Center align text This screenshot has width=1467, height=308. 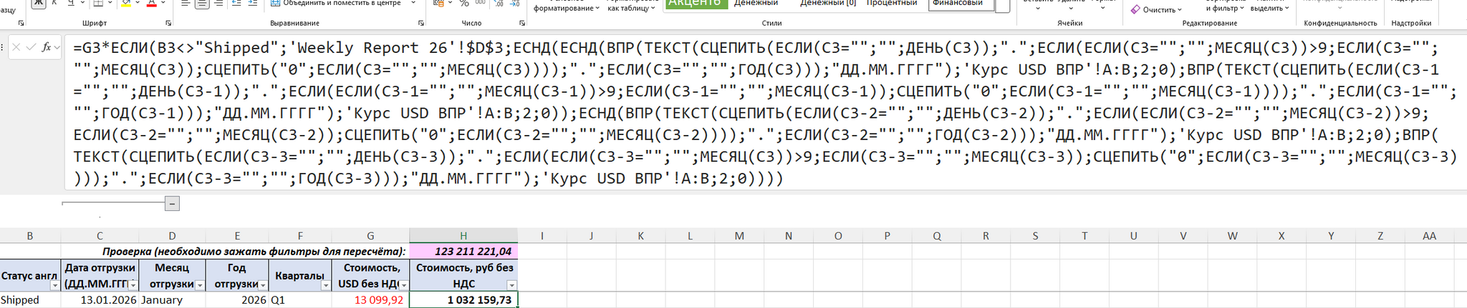202,3
